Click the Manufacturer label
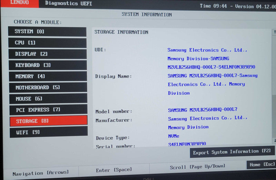Screen dimensions: 276x180 114,120
